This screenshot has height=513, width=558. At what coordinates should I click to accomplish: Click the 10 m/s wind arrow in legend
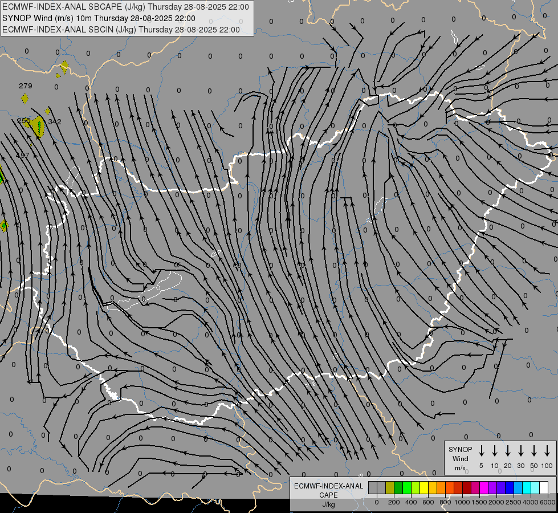point(494,451)
